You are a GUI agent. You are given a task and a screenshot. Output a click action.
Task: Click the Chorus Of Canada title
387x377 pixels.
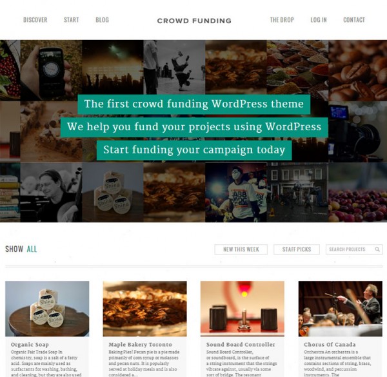pyautogui.click(x=330, y=345)
